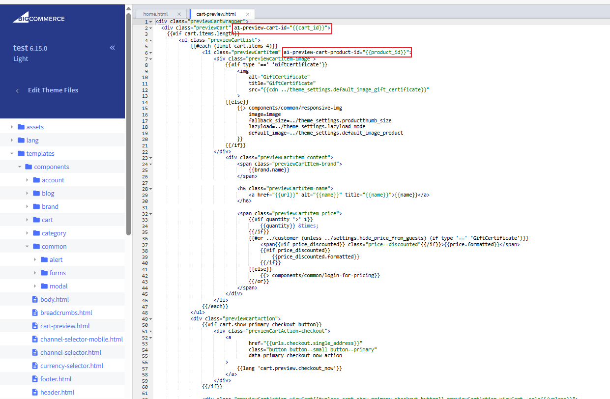Click the templates folder icon
This screenshot has width=610, height=399.
[21, 153]
